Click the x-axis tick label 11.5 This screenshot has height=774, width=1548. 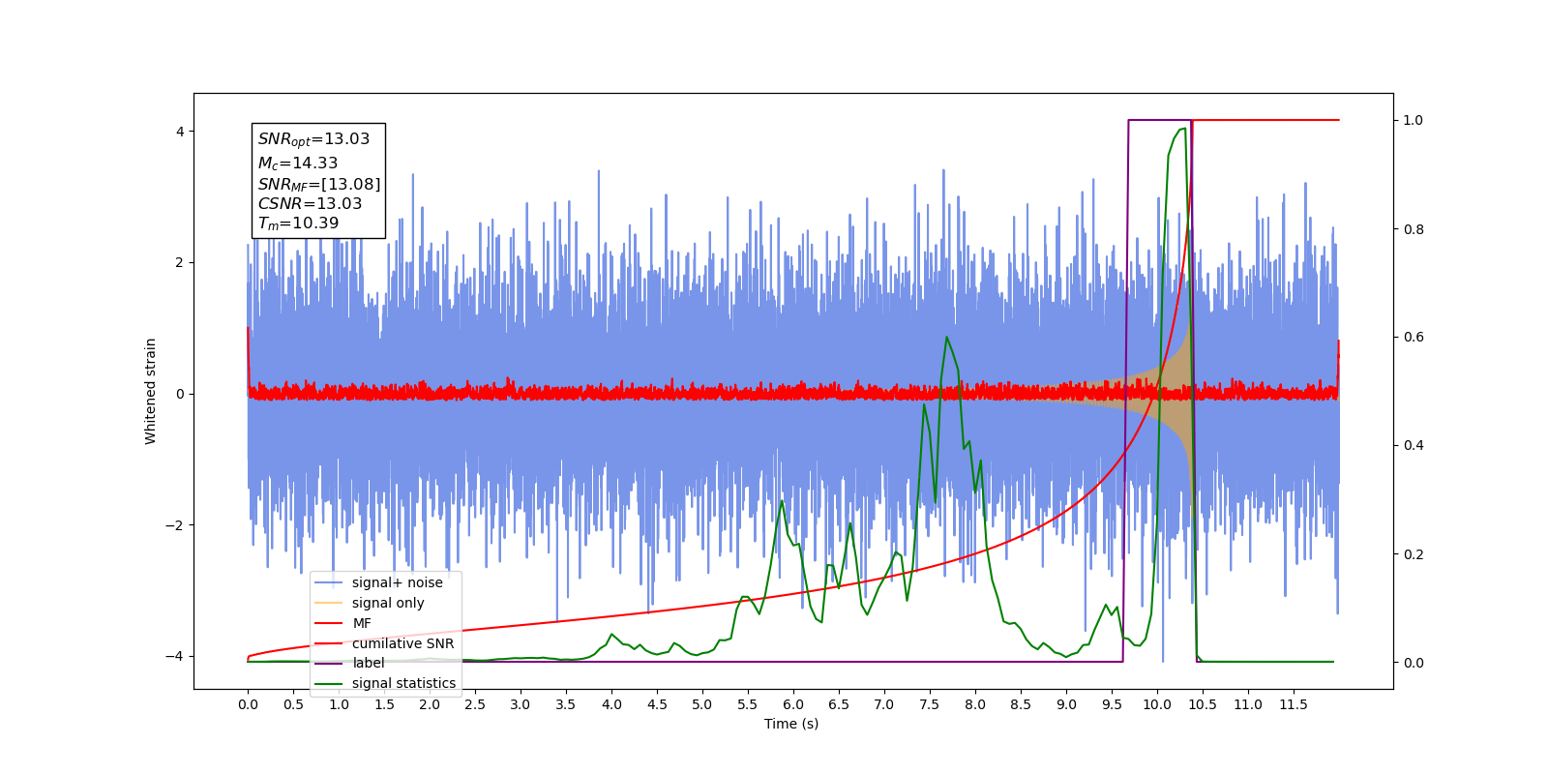tap(1294, 704)
